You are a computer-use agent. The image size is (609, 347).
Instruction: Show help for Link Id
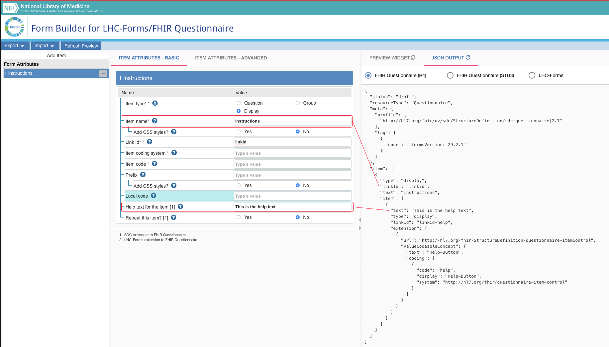[x=150, y=142]
